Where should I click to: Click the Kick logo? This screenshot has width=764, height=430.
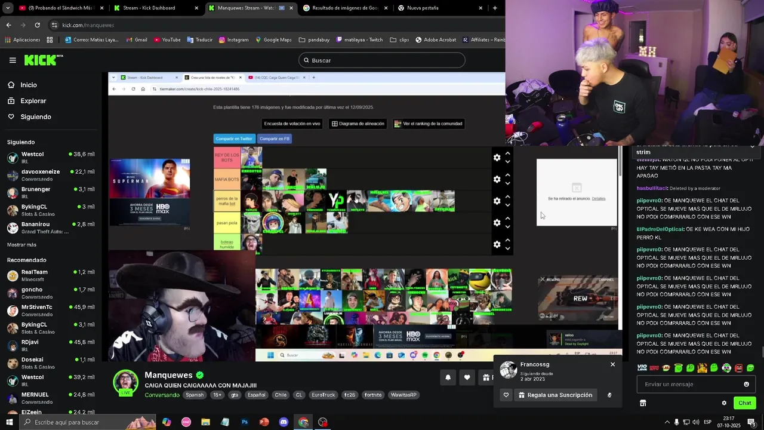44,60
